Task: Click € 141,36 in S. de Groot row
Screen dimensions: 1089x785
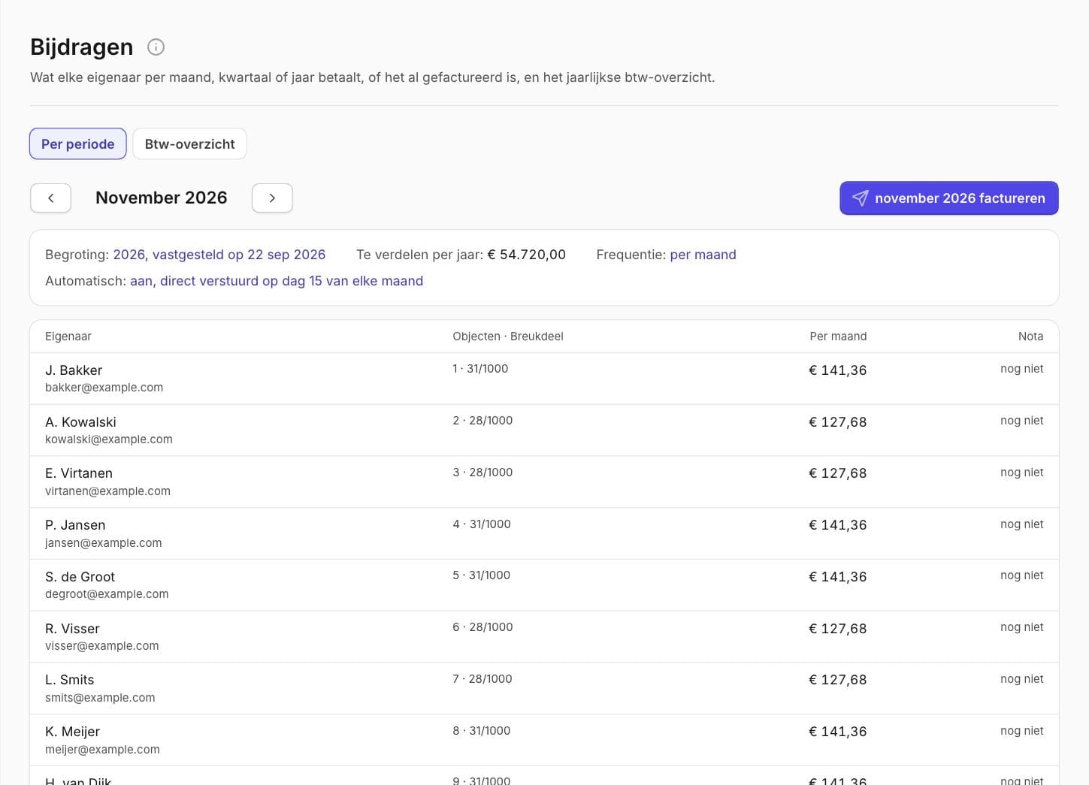Action: click(838, 577)
